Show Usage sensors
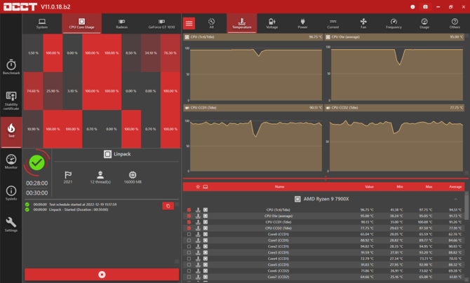 coord(424,23)
